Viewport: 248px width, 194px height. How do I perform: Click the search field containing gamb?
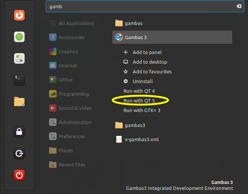coord(145,6)
